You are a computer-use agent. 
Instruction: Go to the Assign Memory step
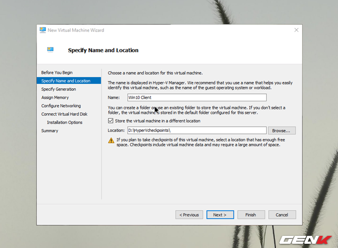point(55,98)
